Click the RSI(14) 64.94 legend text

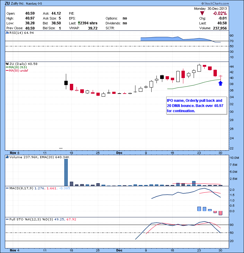(21, 33)
